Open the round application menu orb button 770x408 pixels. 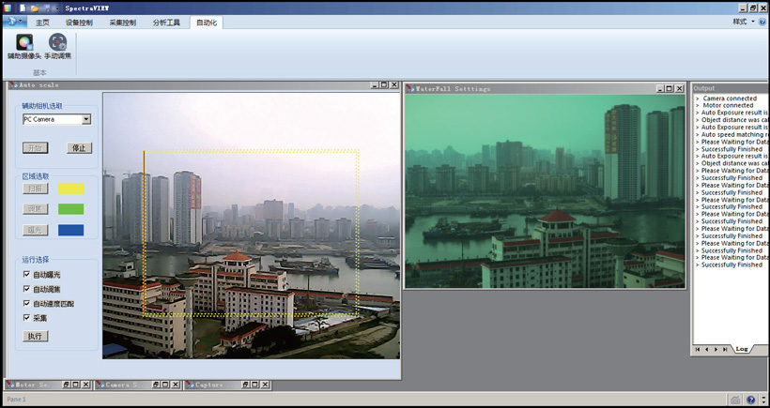(12, 21)
